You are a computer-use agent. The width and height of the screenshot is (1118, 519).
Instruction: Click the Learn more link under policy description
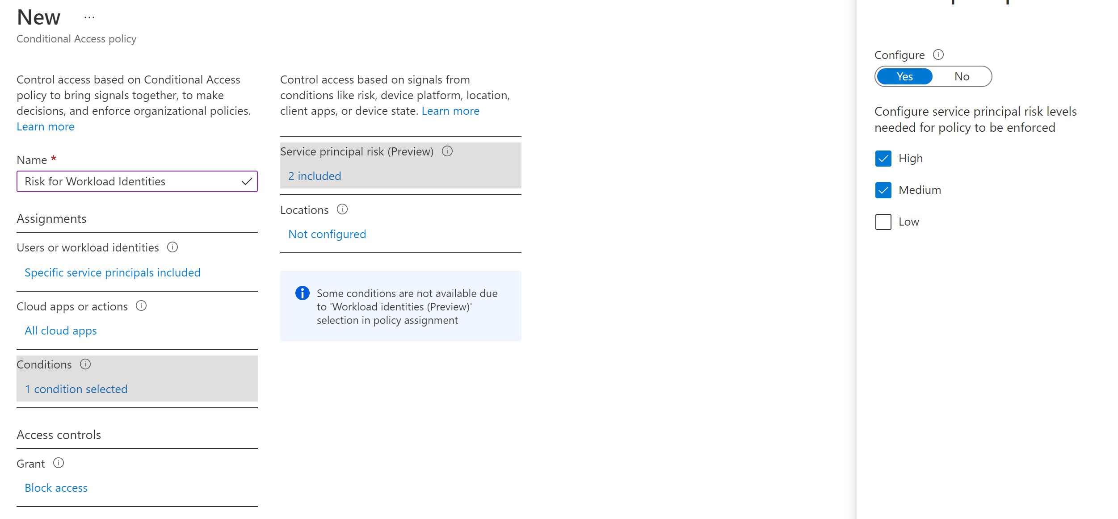[x=45, y=126]
